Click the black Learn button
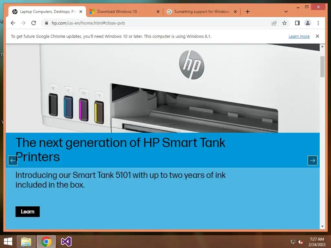 click(x=27, y=212)
